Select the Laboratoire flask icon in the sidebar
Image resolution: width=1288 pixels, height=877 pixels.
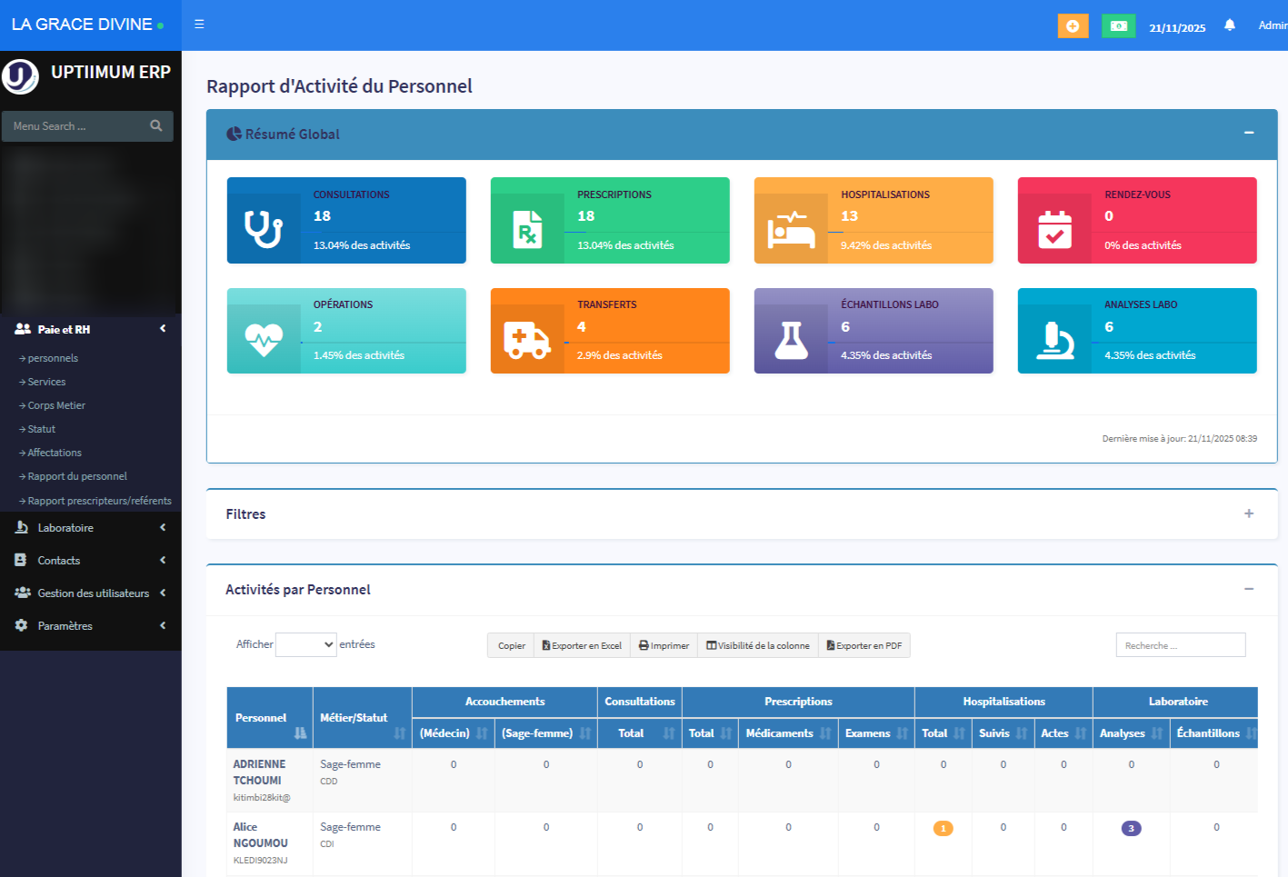click(x=20, y=527)
